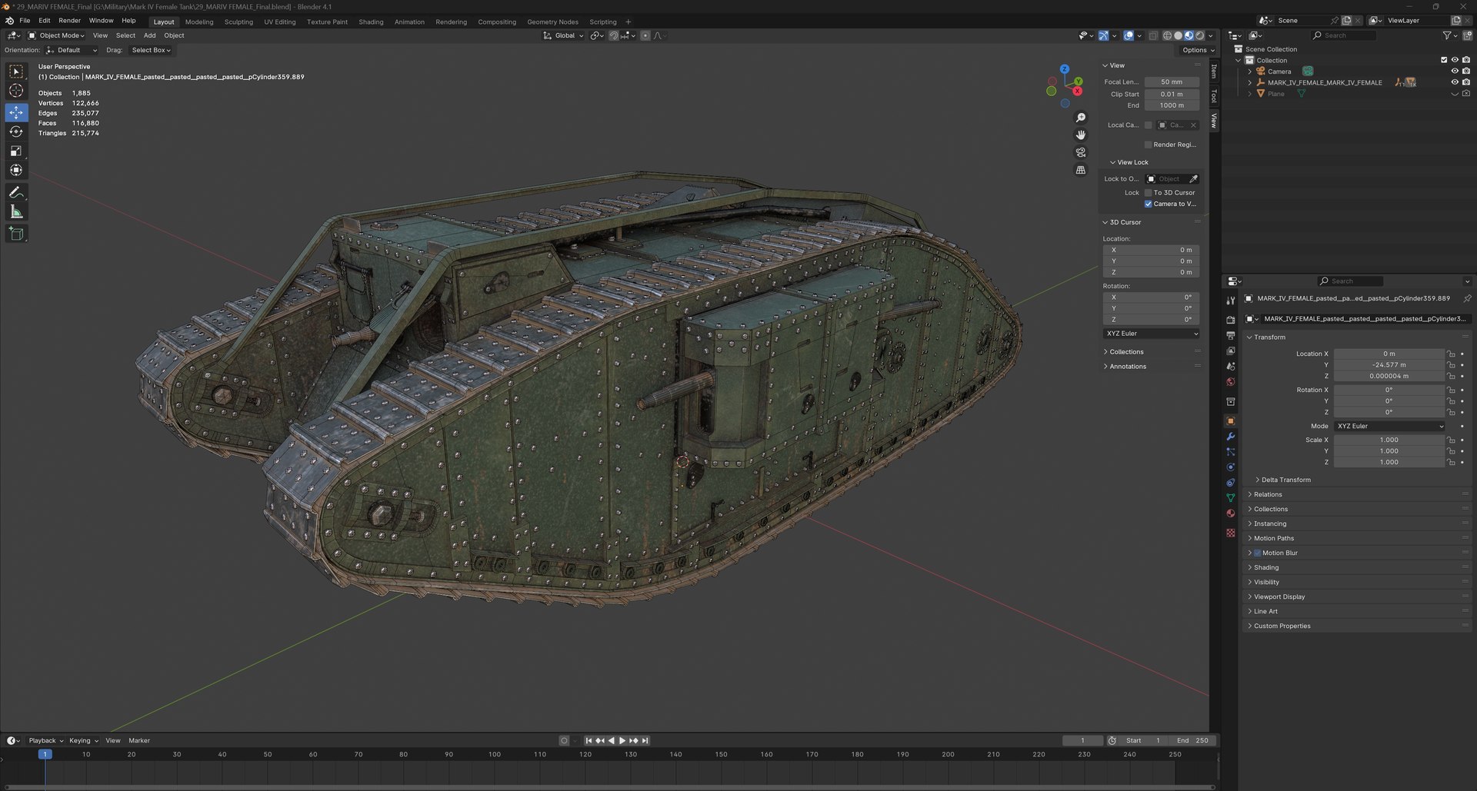Click the Focal Length 50 mm field
1477x791 pixels.
(x=1172, y=82)
